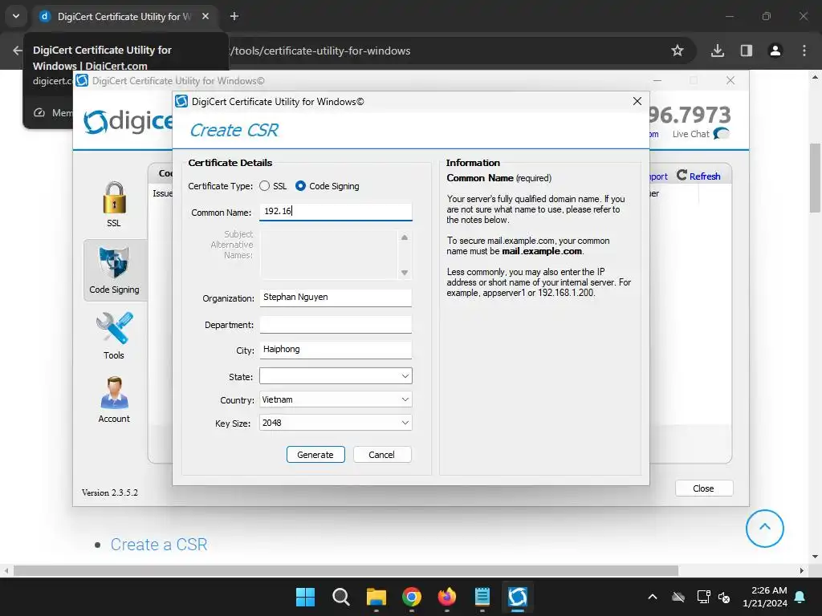822x616 pixels.
Task: Open the tab search chevron in Chrome
Action: coord(16,16)
